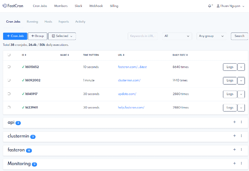Image resolution: width=249 pixels, height=171 pixels.
Task: Add a cron job to the Monitoring group
Action: tap(234, 163)
